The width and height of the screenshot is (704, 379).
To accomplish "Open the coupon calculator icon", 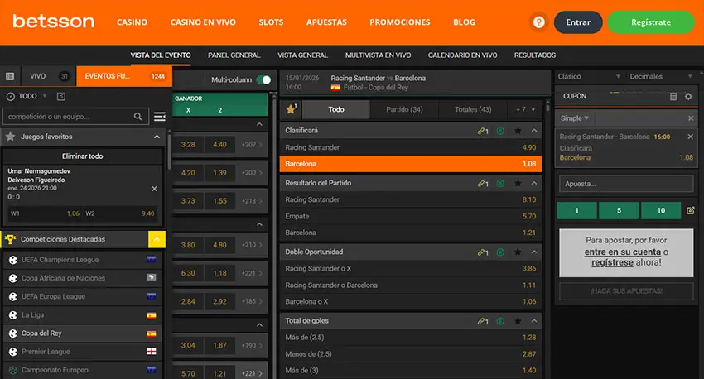I will click(x=673, y=97).
